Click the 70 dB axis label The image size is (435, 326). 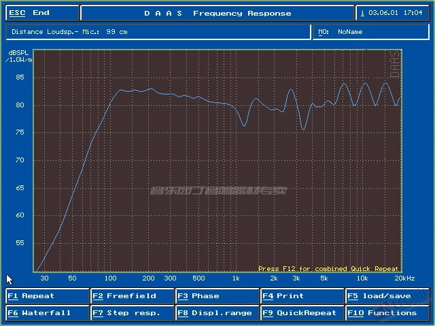(x=20, y=160)
